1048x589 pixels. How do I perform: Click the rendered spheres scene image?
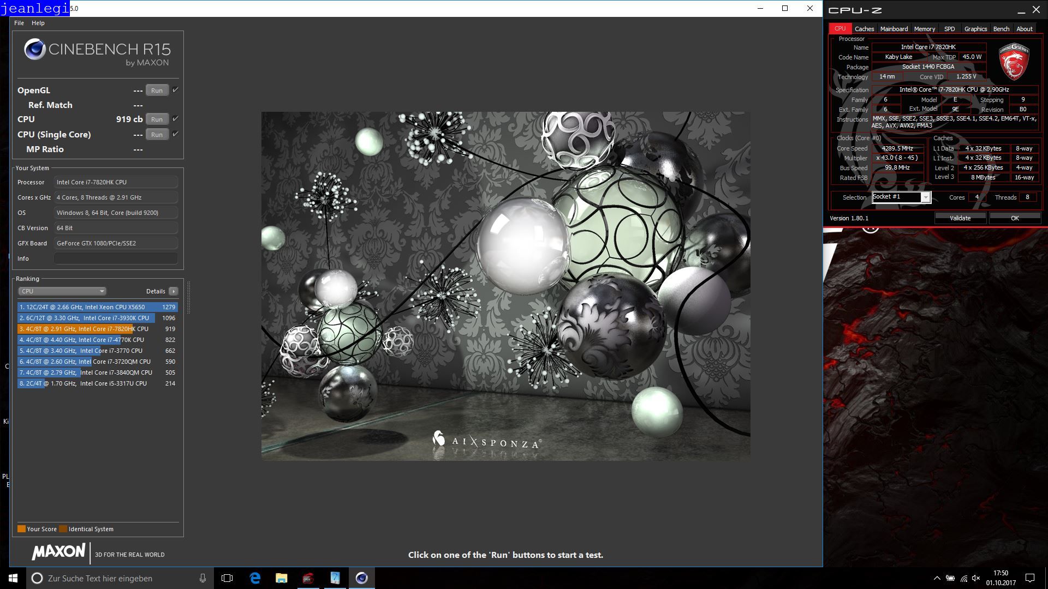pos(505,286)
